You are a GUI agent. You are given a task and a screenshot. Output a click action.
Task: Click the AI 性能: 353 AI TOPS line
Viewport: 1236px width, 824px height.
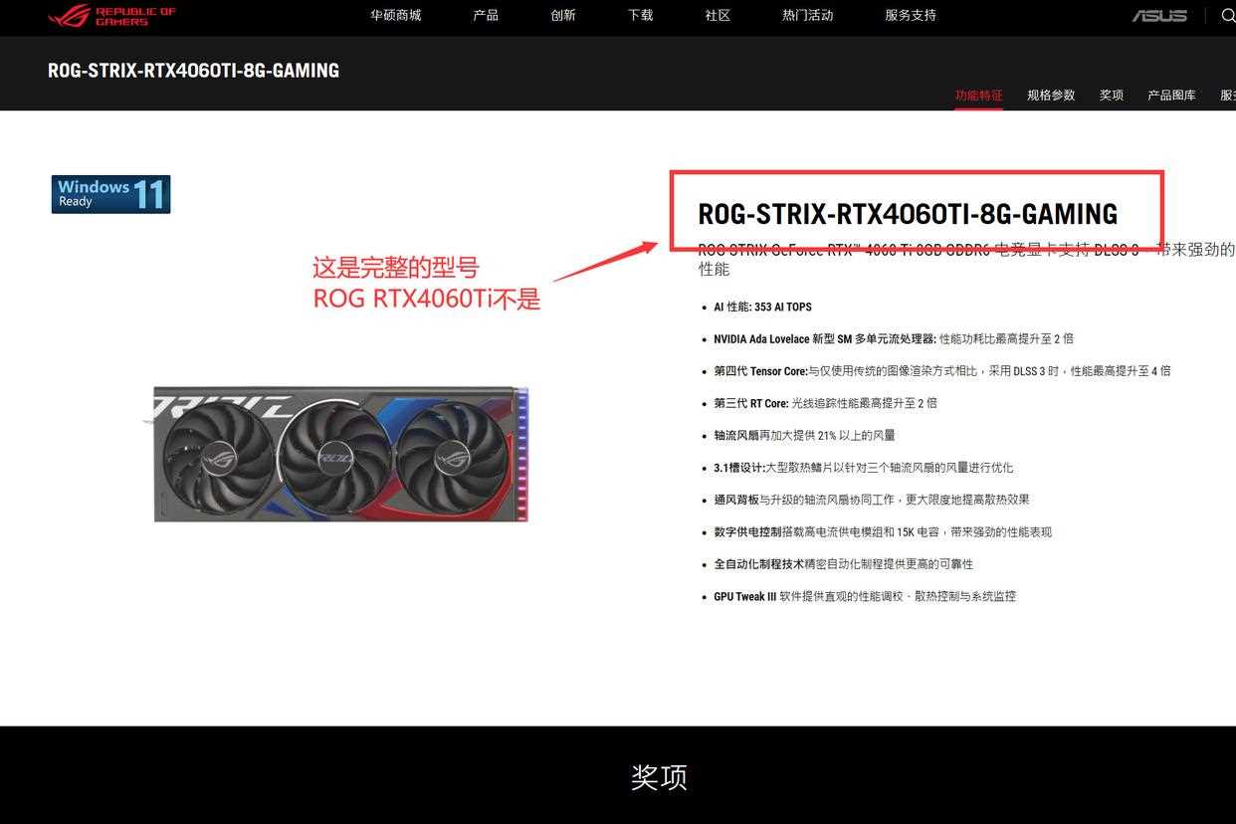click(x=762, y=307)
